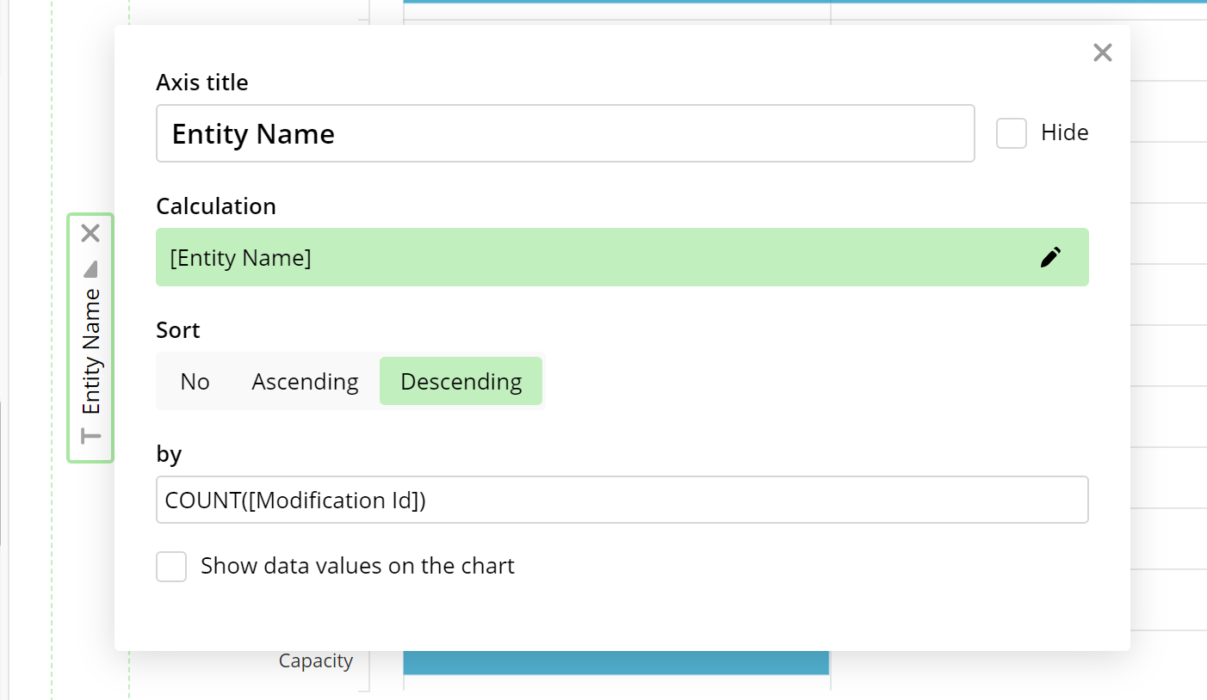Click the Show data values label text

coord(357,567)
